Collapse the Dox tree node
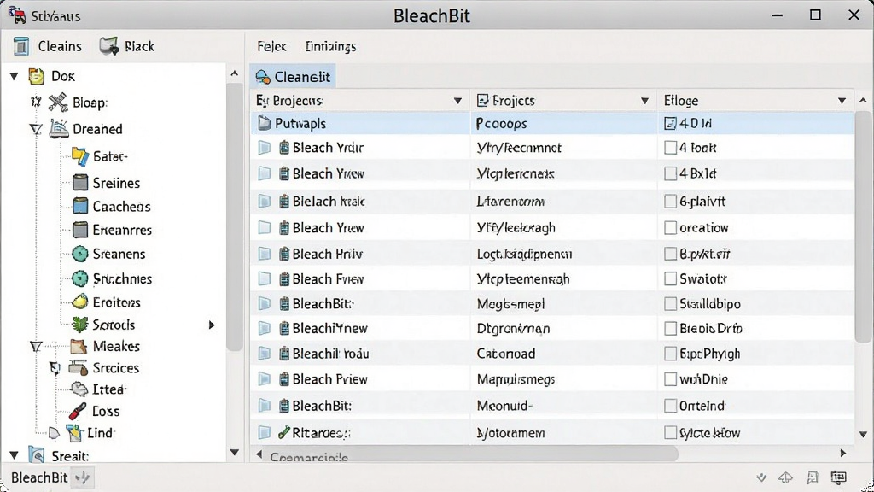The width and height of the screenshot is (874, 492). pos(14,76)
